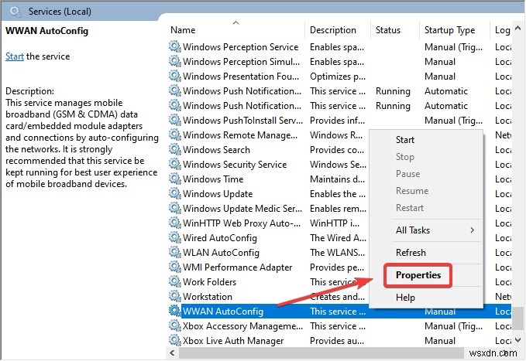Select the Xbox Live Auth Manager name
This screenshot has height=361, width=526.
click(x=233, y=341)
